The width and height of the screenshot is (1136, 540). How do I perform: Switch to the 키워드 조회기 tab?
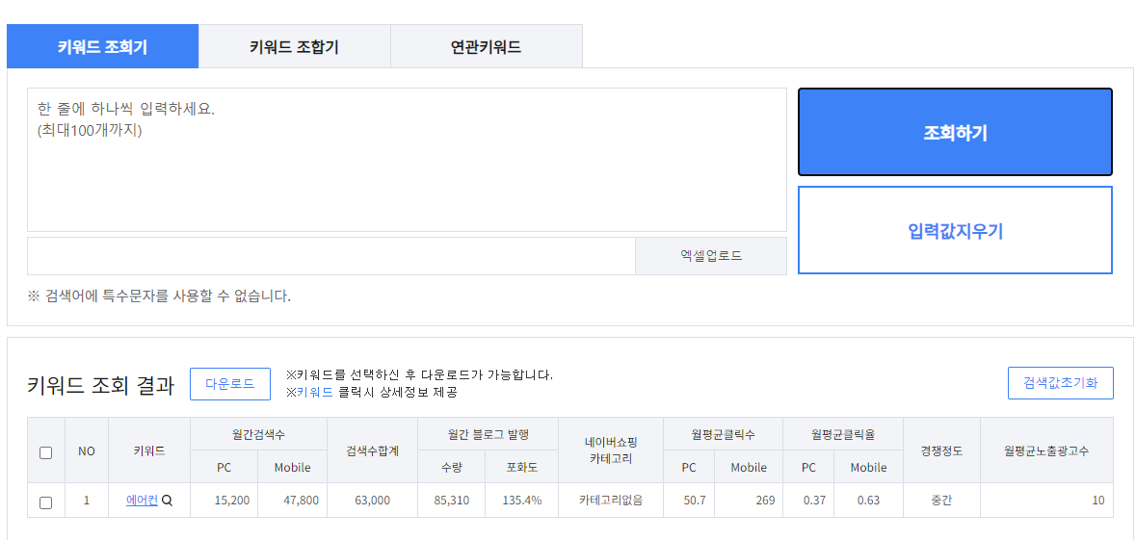pos(102,47)
